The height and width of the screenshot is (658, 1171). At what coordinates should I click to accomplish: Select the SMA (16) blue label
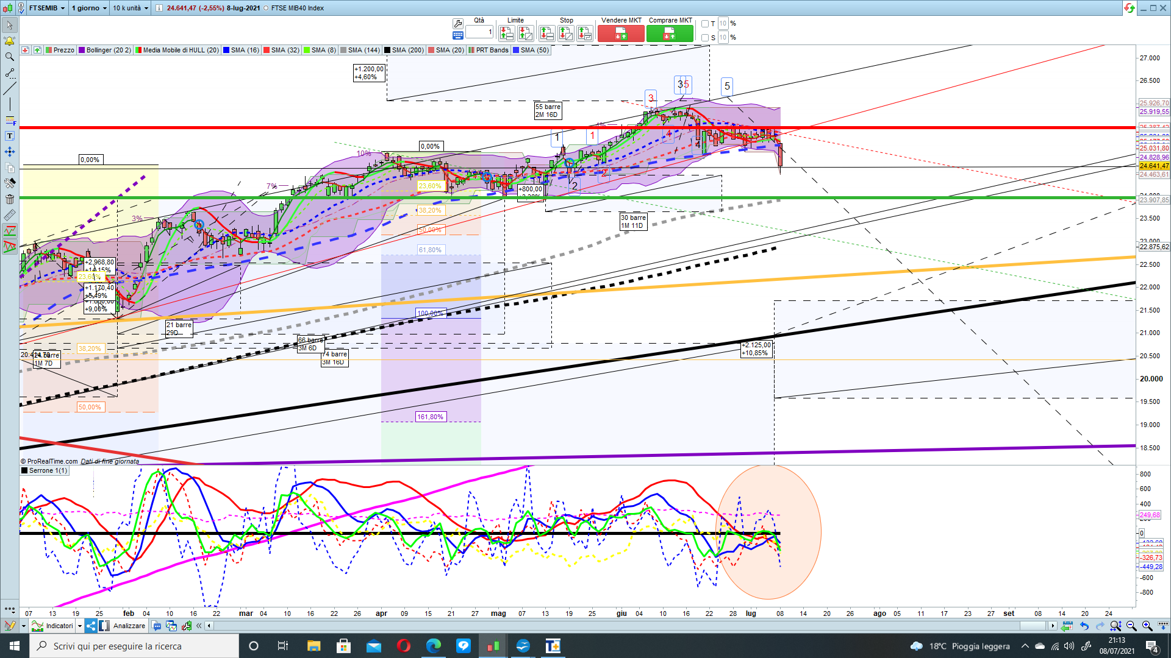[x=242, y=50]
